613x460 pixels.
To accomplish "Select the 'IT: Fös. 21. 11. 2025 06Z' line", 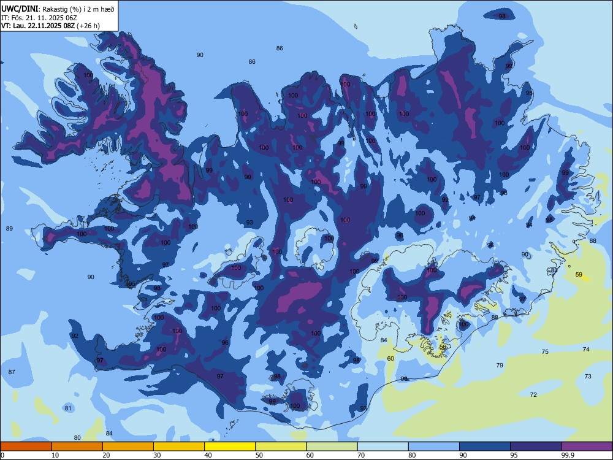I will coord(39,18).
